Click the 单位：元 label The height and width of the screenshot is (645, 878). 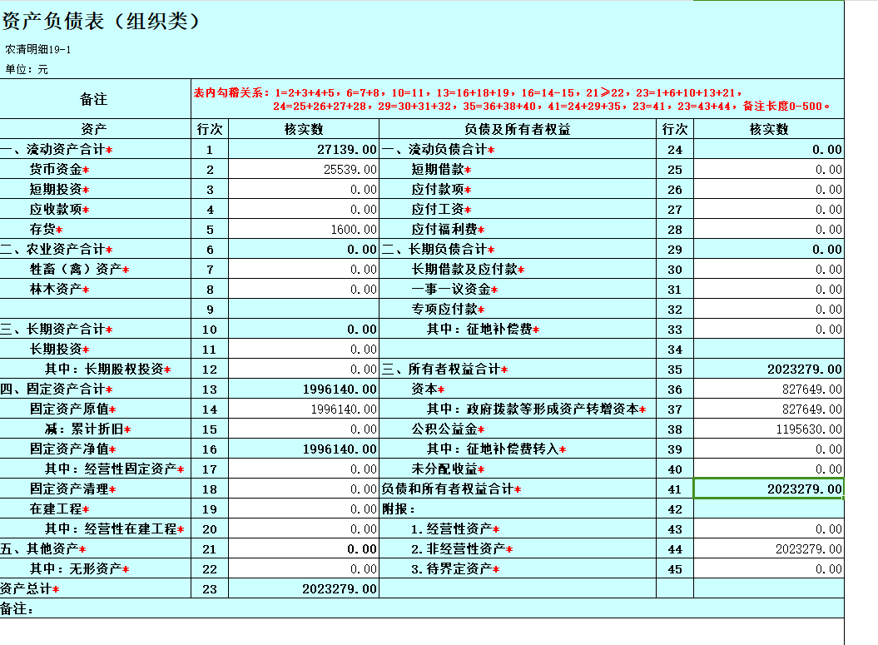pos(27,69)
